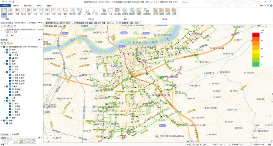Switch to the 静态计算(C) ribbon tab

tap(28, 6)
